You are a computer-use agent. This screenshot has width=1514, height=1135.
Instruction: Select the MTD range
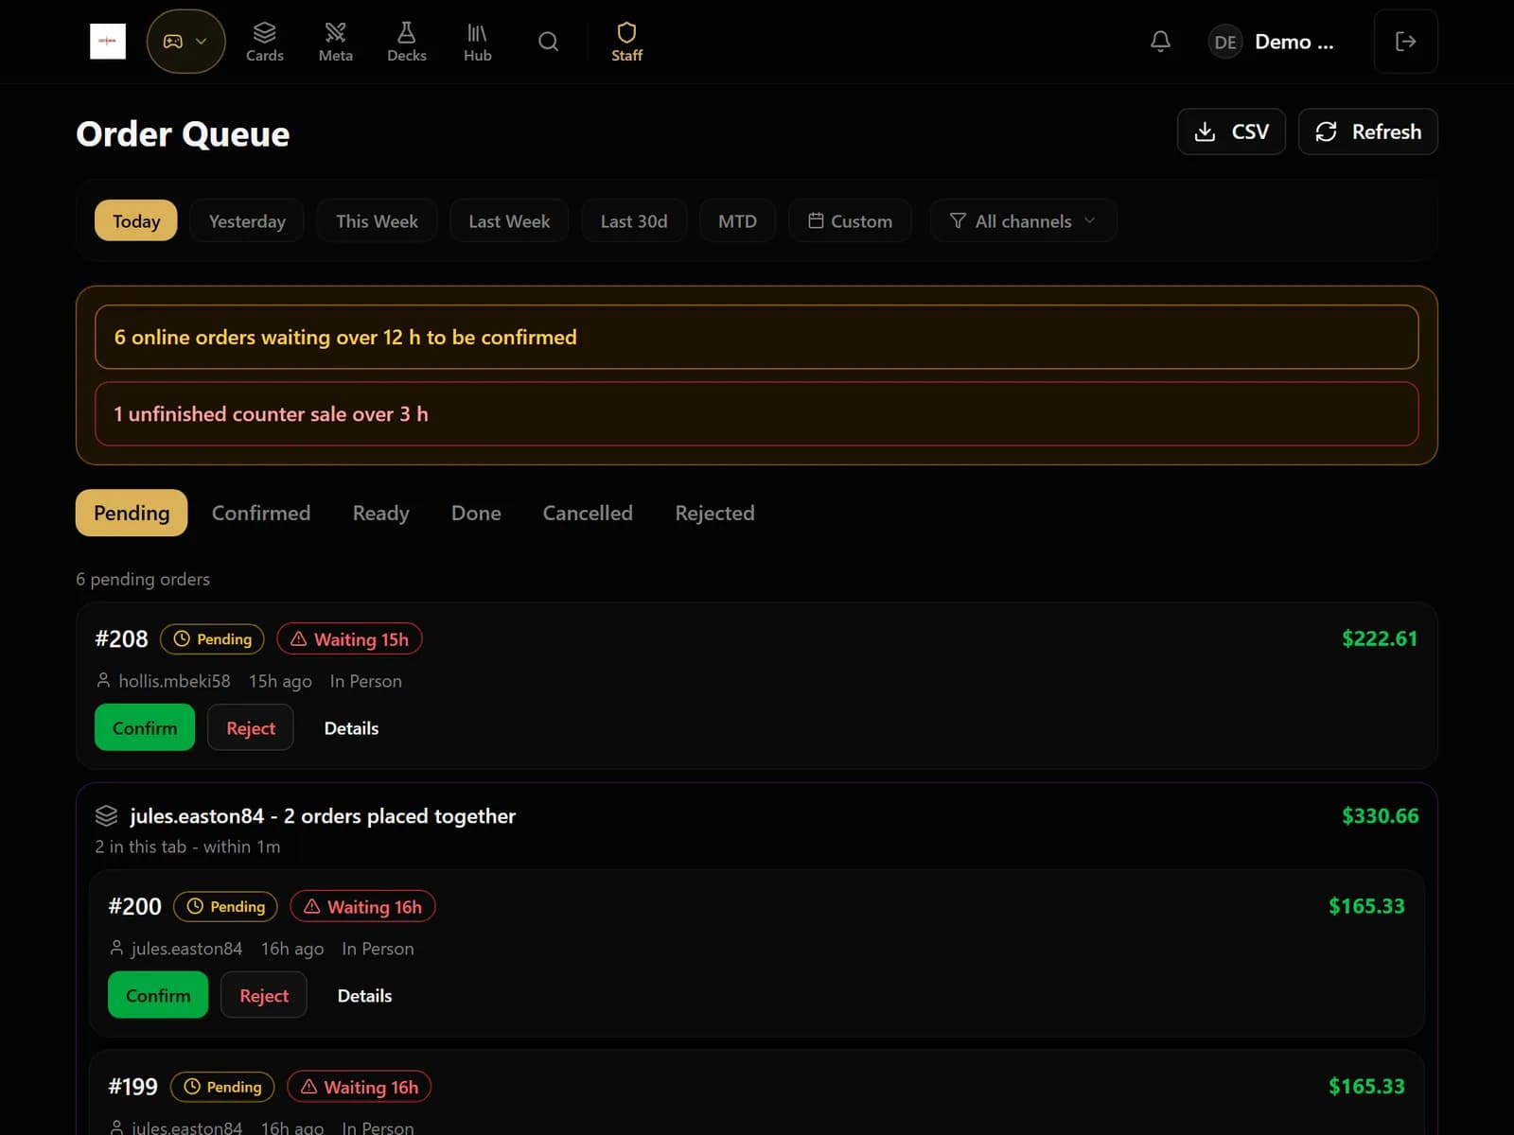[737, 220]
